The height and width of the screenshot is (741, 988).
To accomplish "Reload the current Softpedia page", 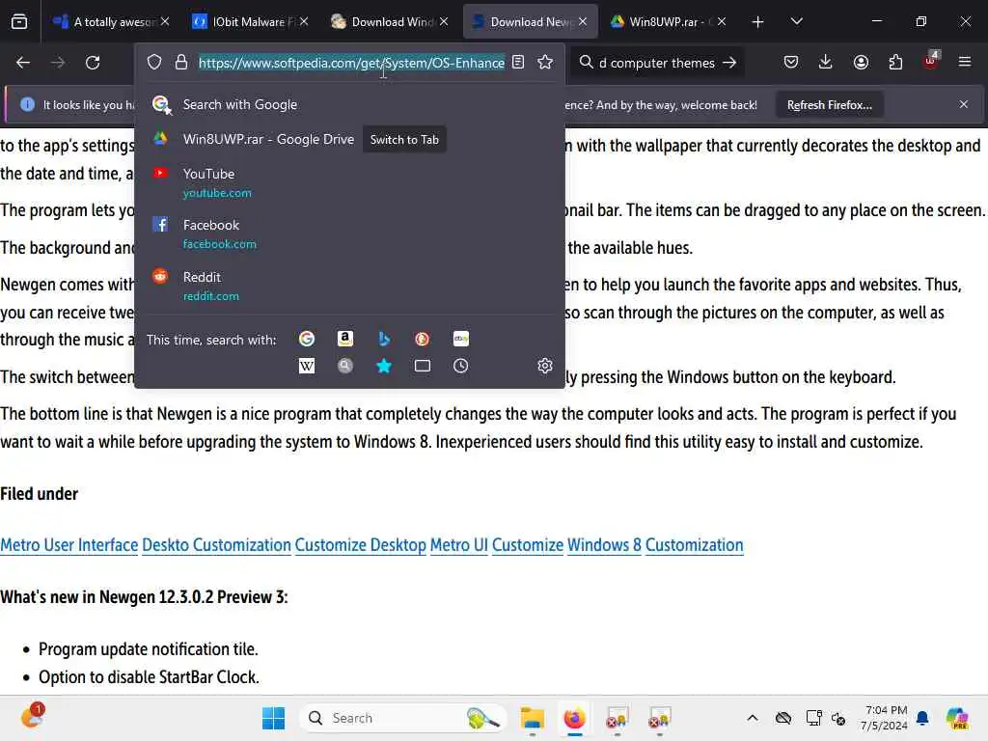I will 93,63.
